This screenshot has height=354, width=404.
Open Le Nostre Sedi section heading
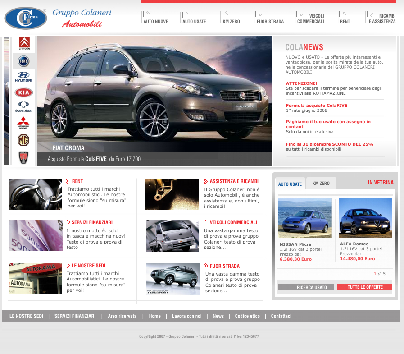pos(88,266)
